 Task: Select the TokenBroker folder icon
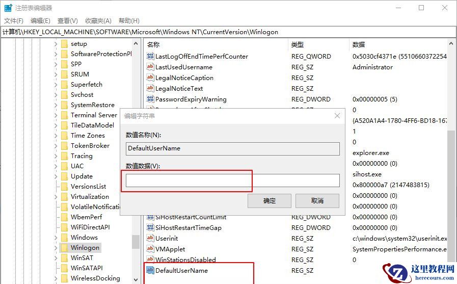pos(64,146)
